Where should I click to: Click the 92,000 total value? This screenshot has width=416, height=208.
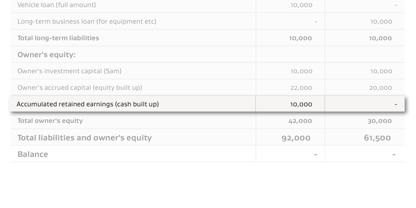click(x=296, y=138)
